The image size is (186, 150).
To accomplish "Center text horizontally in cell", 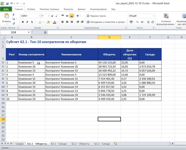I will point(67,22).
